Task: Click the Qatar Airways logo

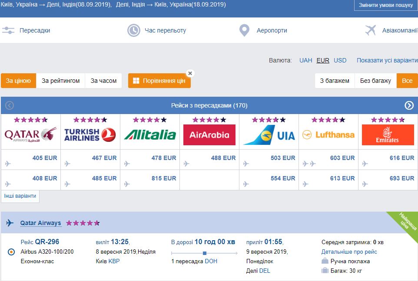Action: pos(31,134)
